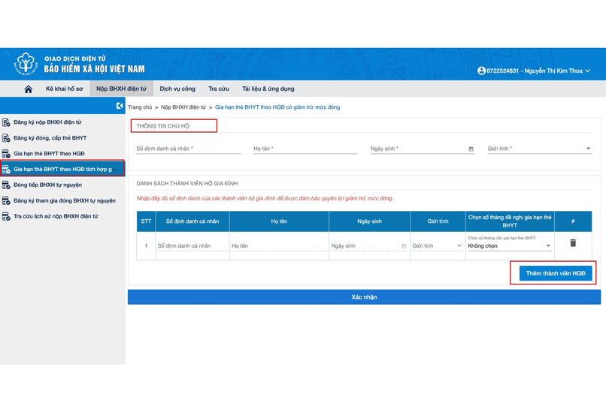Select Đăng ký nộp BHXH điện tử sidebar item

click(x=62, y=122)
